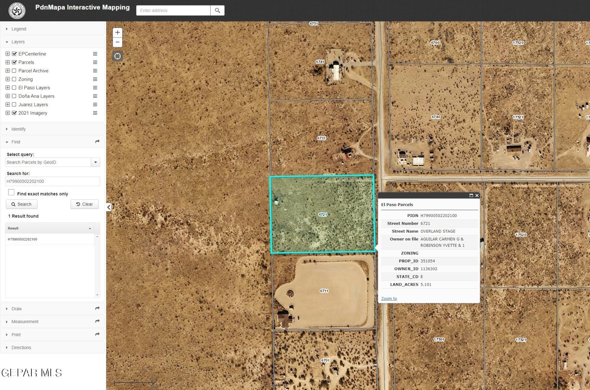The width and height of the screenshot is (590, 390).
Task: Expand the EPCenterline layer tree node
Action: click(x=8, y=54)
